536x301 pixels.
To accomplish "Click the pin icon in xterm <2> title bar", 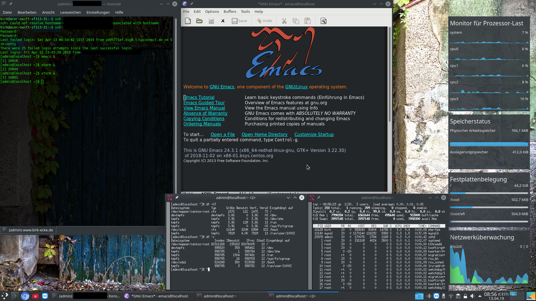I will coord(177,198).
